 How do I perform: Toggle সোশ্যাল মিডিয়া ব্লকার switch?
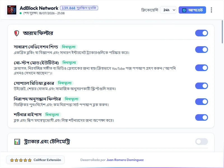[201, 86]
